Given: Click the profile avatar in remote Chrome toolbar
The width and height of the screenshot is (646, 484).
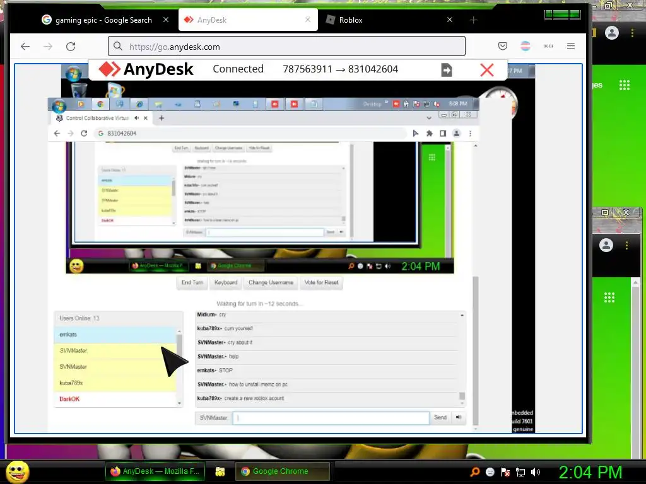Looking at the screenshot, I should (457, 134).
